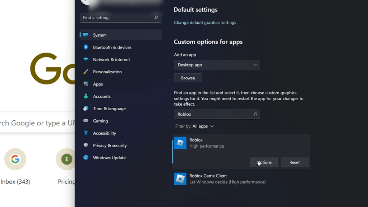Viewport: 368px width, 207px height.
Task: Go to Bluetooth & devices settings
Action: [121, 47]
